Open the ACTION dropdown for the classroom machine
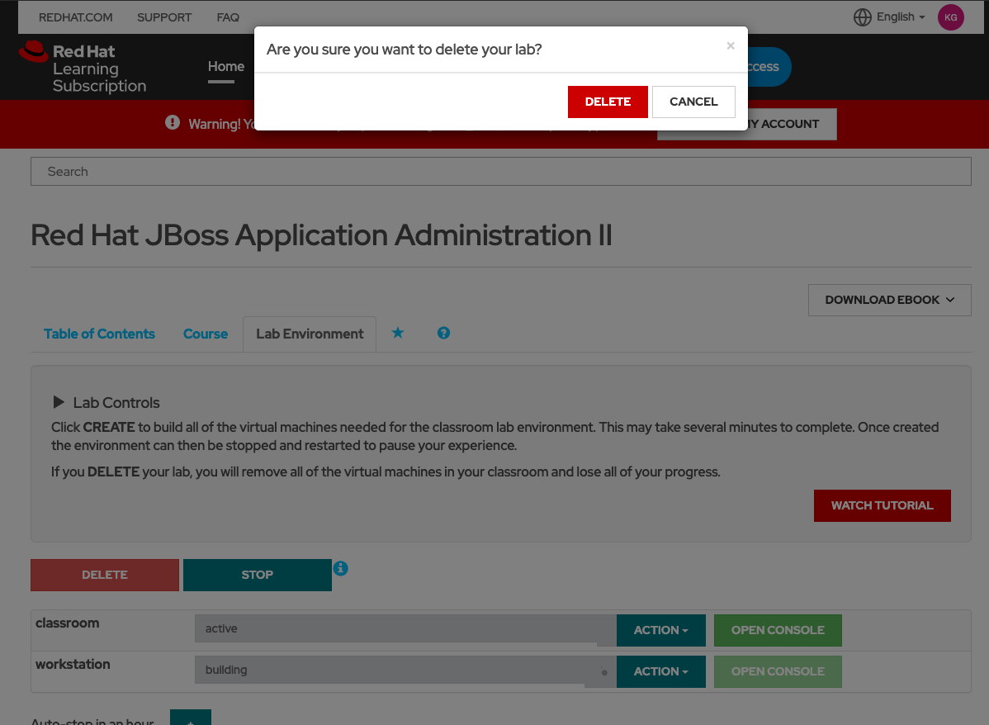Image resolution: width=989 pixels, height=725 pixels. [660, 629]
